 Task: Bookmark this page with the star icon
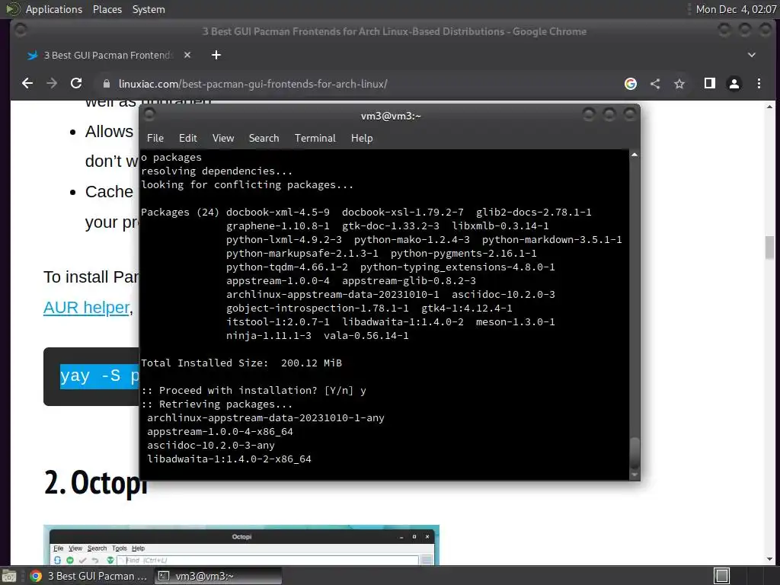click(x=679, y=84)
